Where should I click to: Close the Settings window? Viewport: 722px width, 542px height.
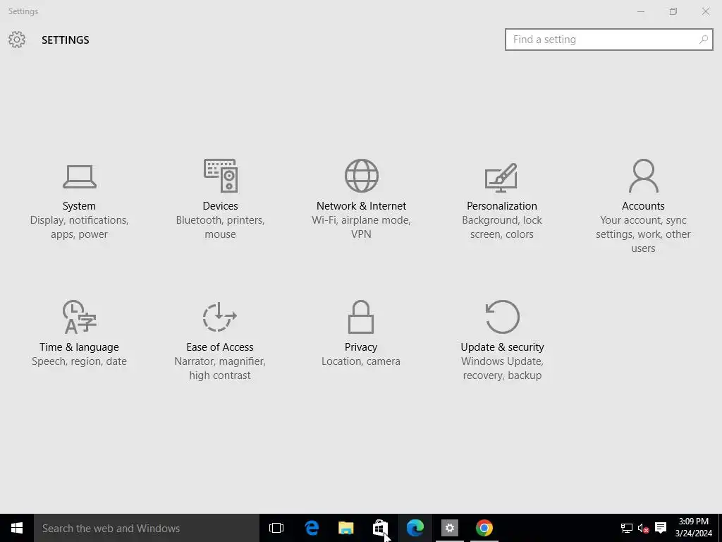pyautogui.click(x=705, y=11)
